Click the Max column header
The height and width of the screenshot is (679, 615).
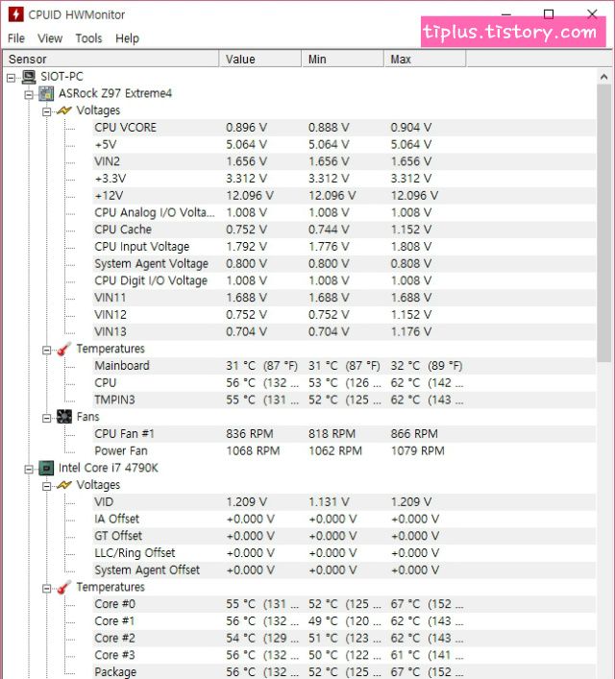(425, 59)
